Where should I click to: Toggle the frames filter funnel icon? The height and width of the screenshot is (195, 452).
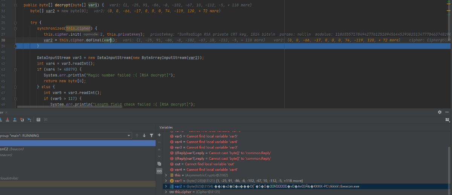151,135
